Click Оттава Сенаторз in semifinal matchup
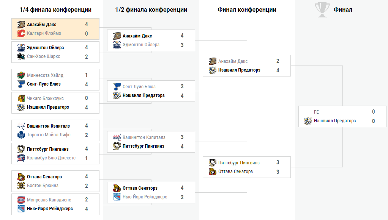 coord(140,188)
